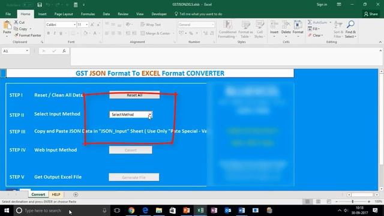Click the Copy button in the Clipboard group

tap(21, 29)
